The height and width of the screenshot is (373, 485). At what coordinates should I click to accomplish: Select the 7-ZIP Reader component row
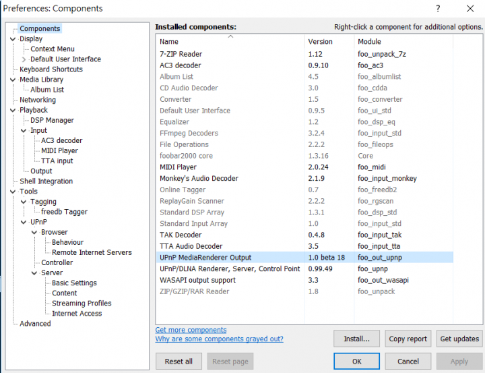(304, 54)
